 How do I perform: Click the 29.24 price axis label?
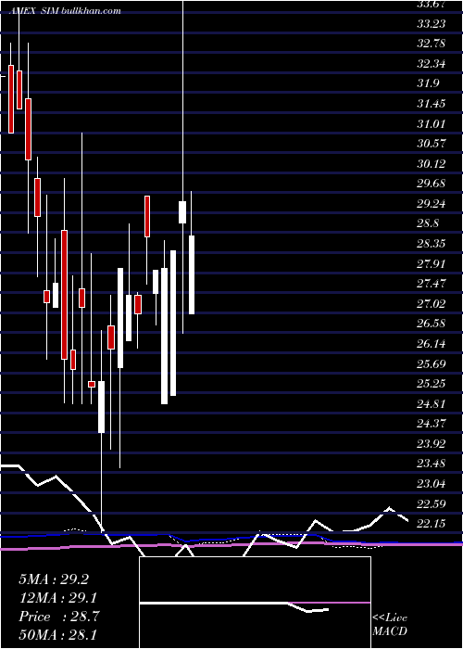point(432,204)
